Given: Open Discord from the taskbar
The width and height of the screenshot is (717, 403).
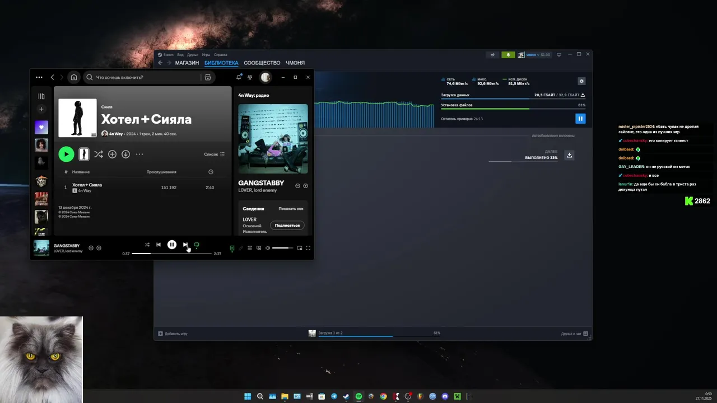Looking at the screenshot, I should pos(445,396).
